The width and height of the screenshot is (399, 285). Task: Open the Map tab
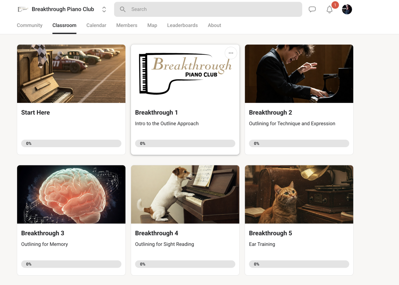(152, 25)
